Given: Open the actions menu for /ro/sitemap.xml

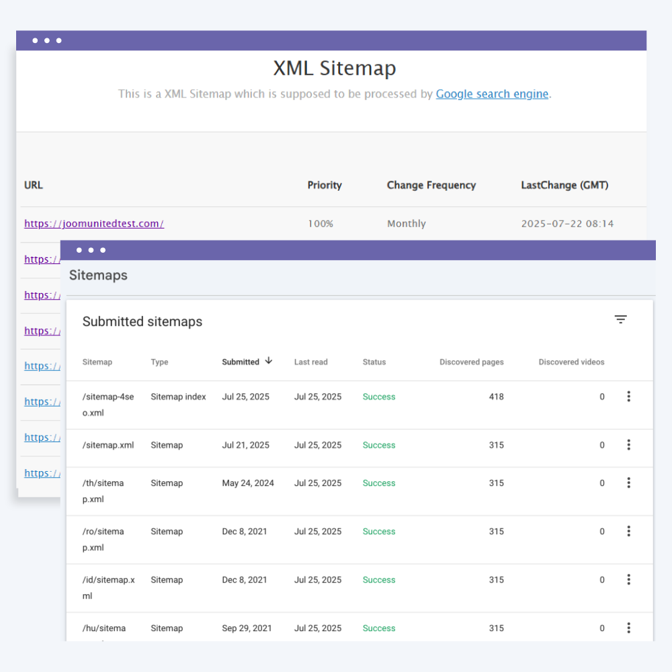Looking at the screenshot, I should point(628,531).
